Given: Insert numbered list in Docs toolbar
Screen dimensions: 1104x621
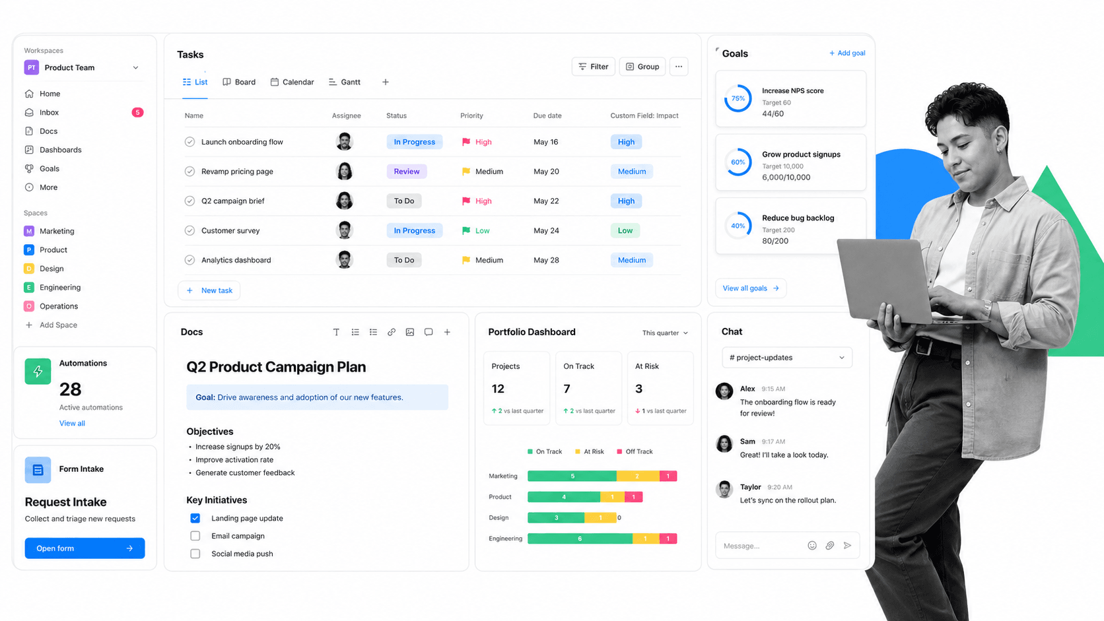Looking at the screenshot, I should pyautogui.click(x=355, y=332).
